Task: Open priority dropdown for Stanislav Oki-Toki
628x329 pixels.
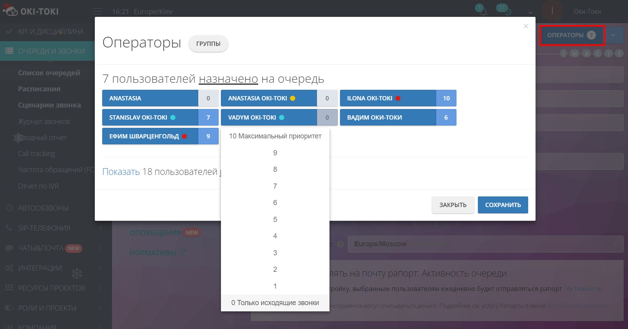Action: coord(208,117)
